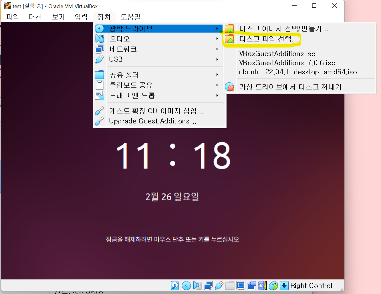The image size is (381, 294).
Task: Expand the 네트워크 submenu arrow
Action: 217,49
